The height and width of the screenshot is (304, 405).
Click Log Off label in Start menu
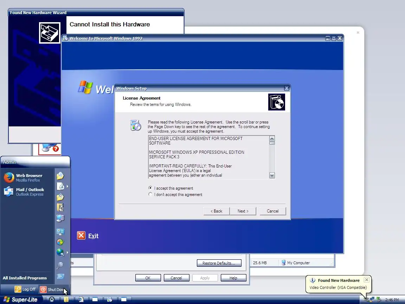coord(29,289)
